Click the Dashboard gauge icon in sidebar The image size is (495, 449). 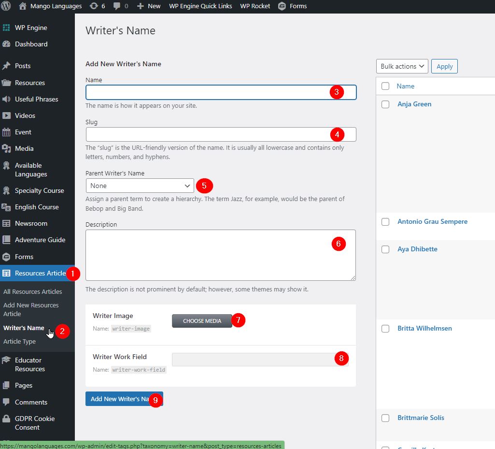click(x=6, y=44)
